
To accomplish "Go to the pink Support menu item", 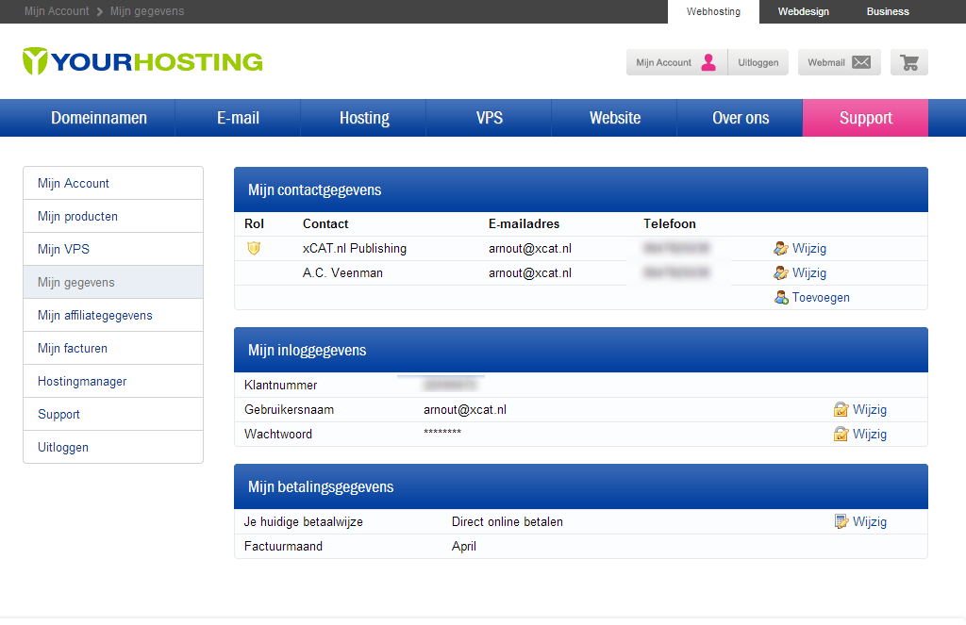I will (x=865, y=118).
